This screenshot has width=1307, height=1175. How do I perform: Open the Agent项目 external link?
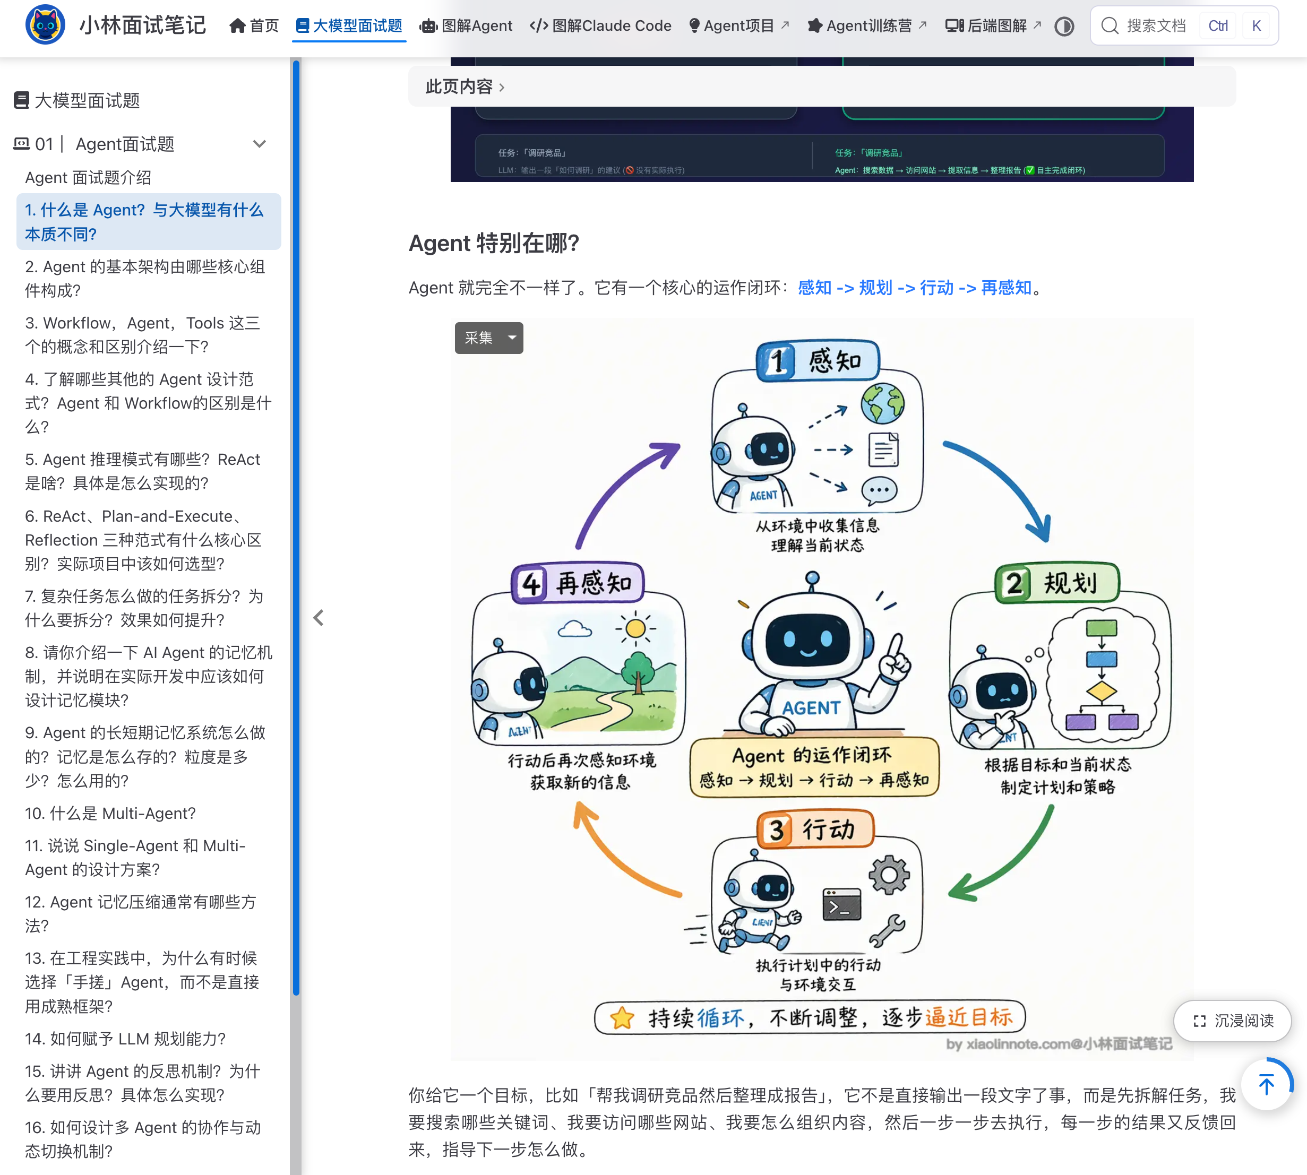pyautogui.click(x=739, y=26)
